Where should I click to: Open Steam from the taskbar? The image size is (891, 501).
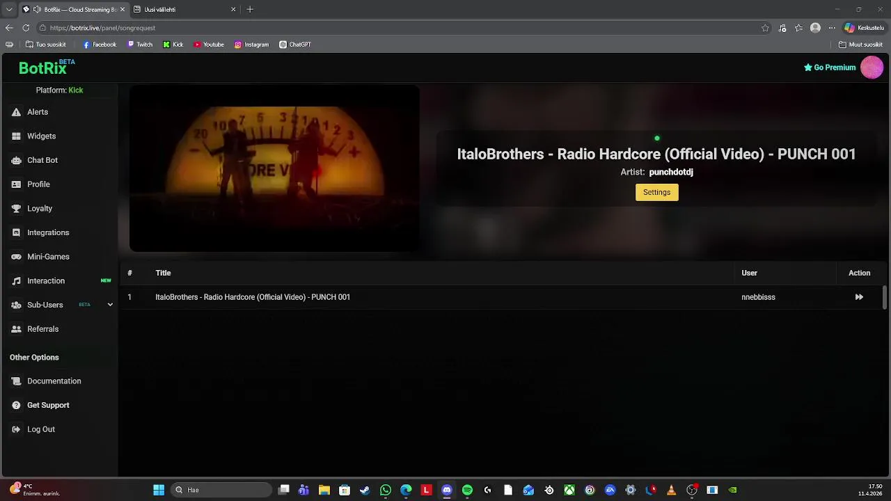coord(365,490)
